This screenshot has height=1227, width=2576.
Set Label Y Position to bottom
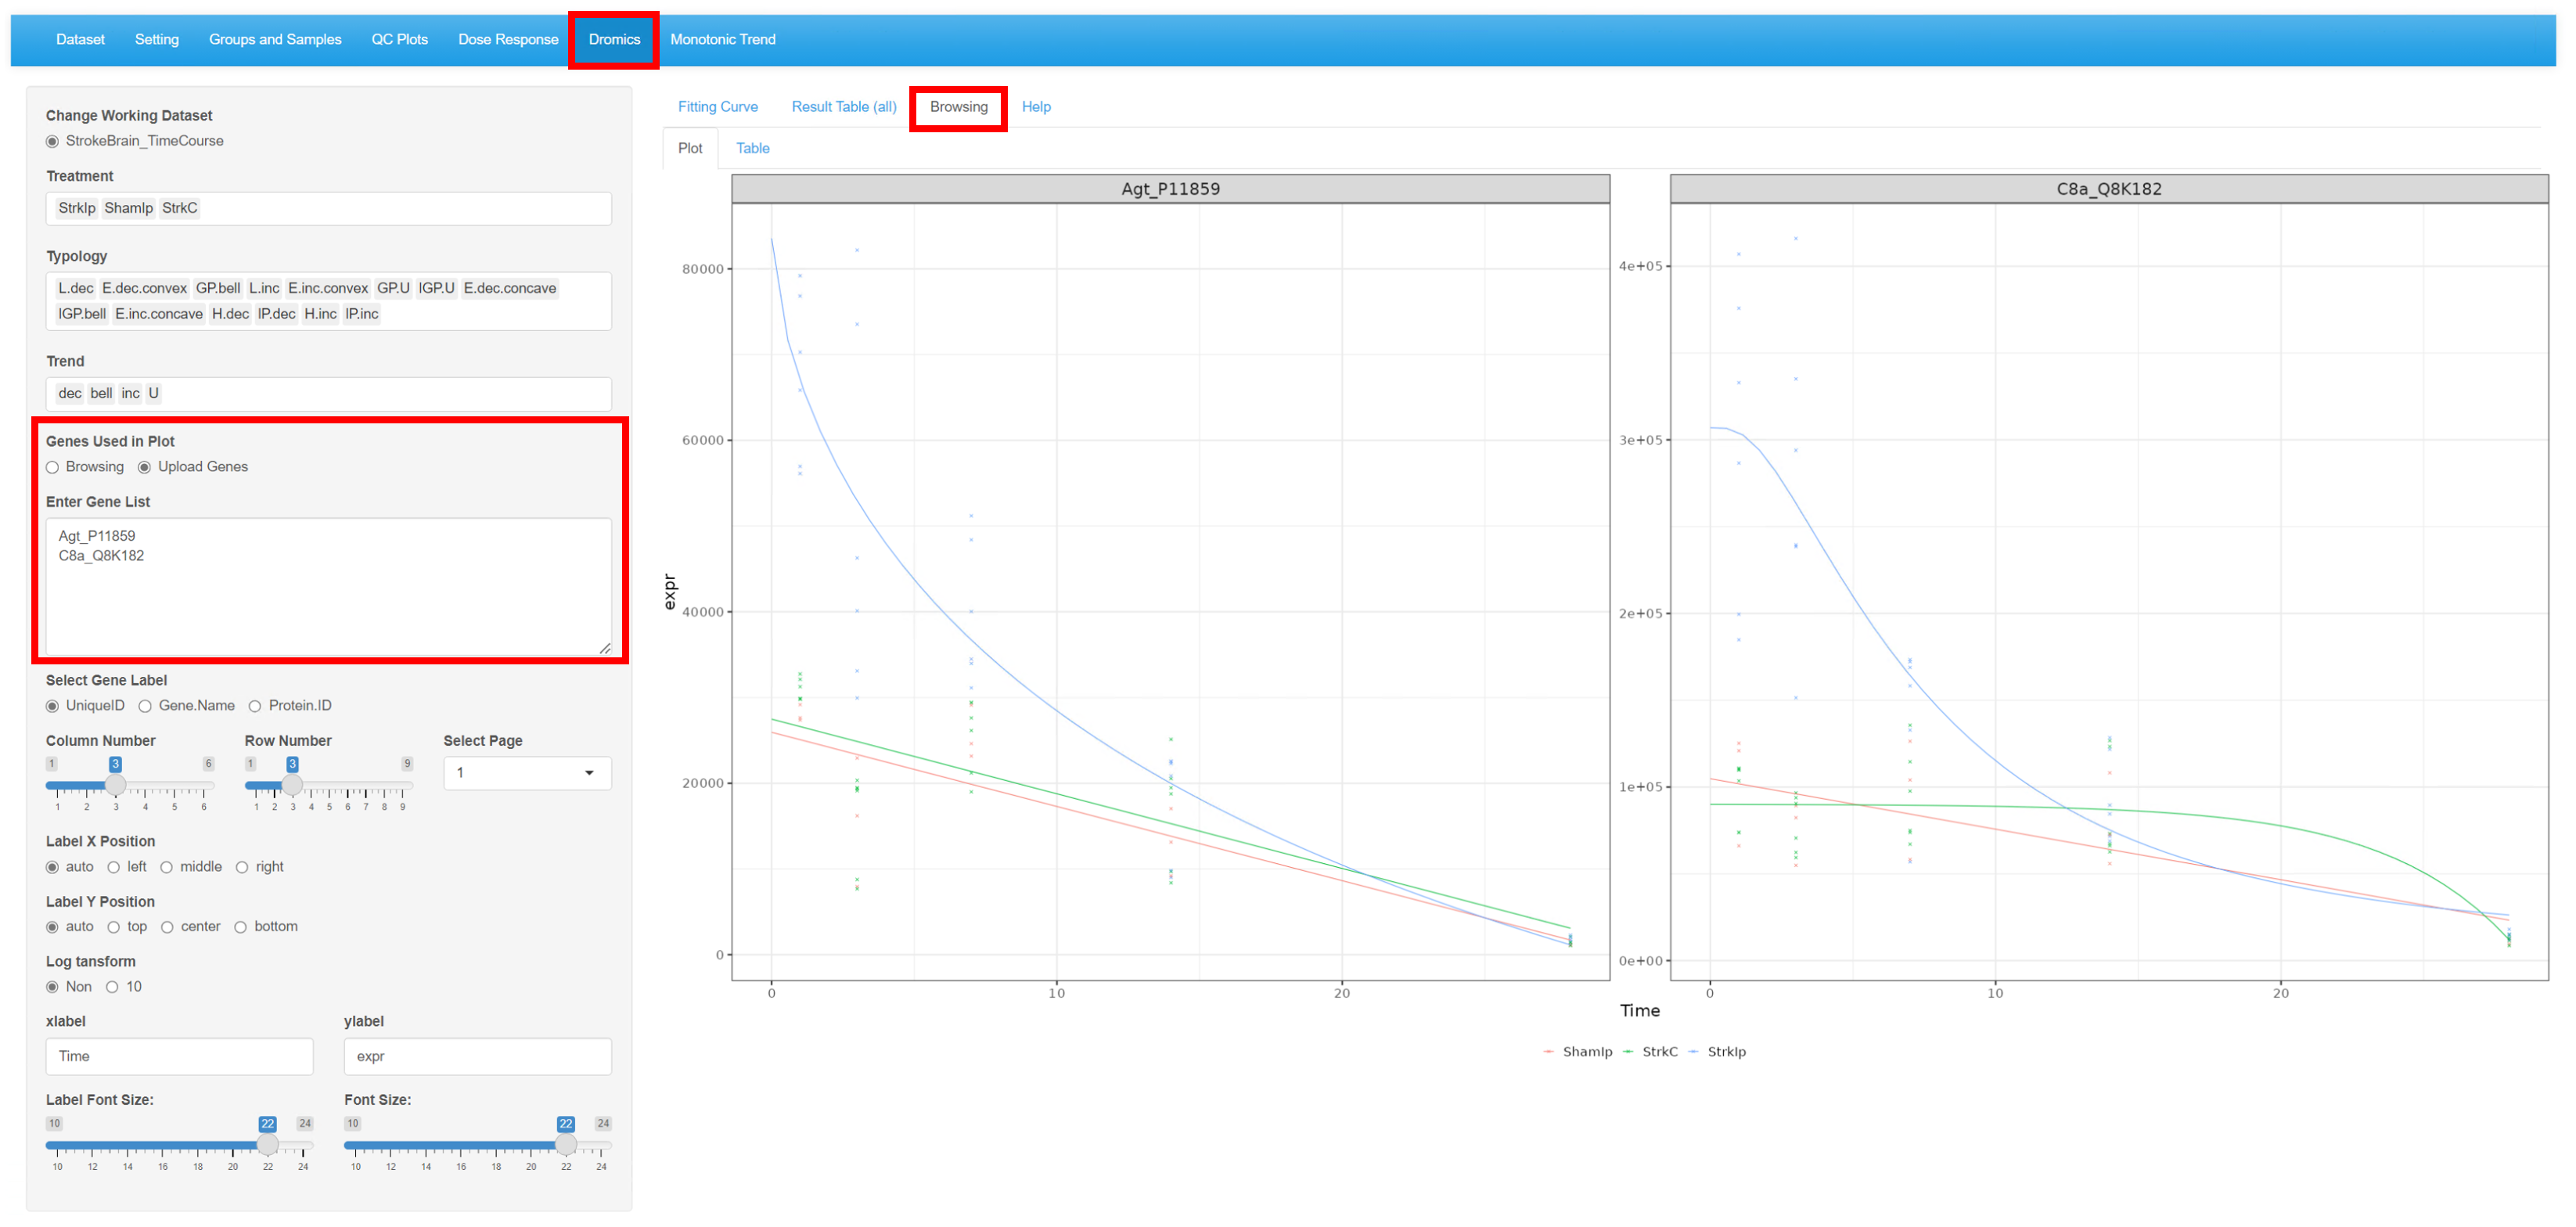[x=241, y=928]
